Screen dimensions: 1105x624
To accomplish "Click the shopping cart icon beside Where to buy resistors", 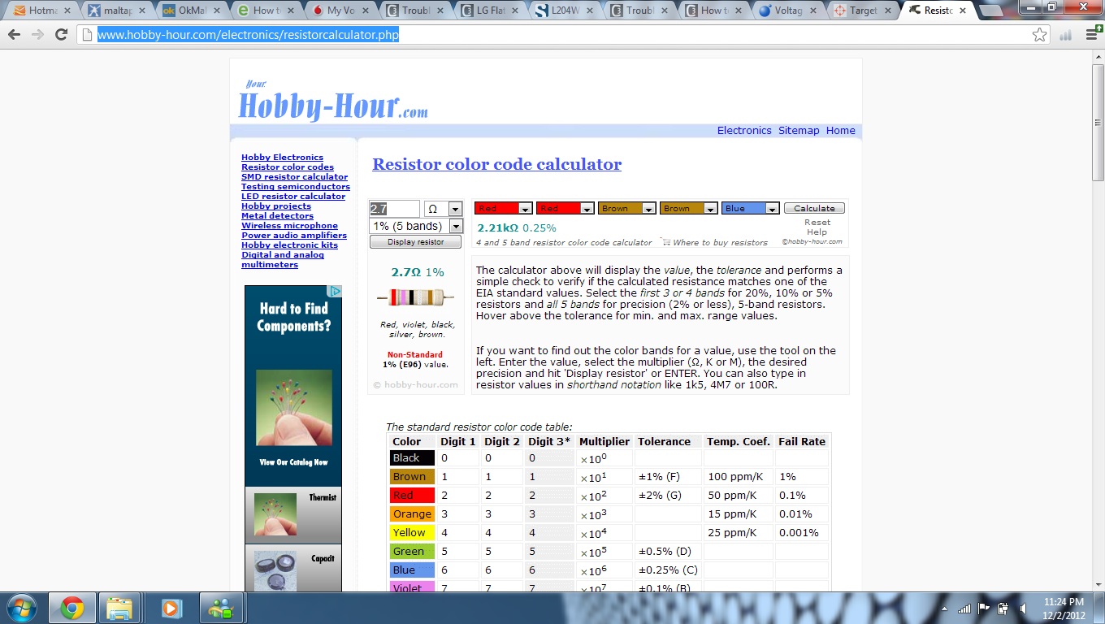I will (666, 242).
